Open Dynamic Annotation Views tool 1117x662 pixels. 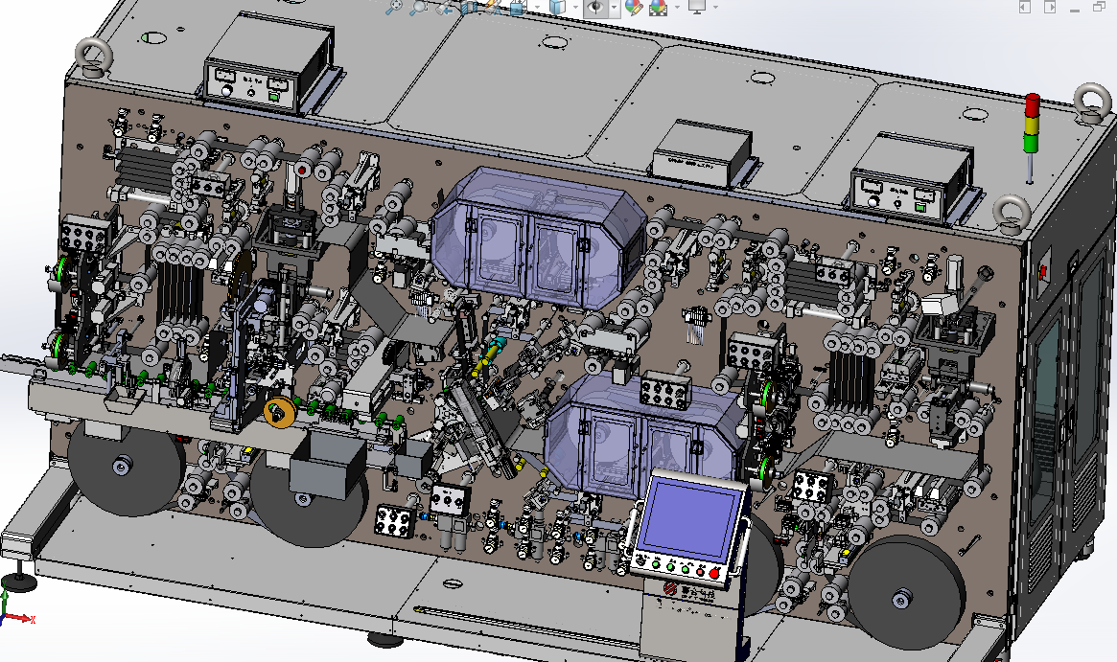pyautogui.click(x=493, y=7)
